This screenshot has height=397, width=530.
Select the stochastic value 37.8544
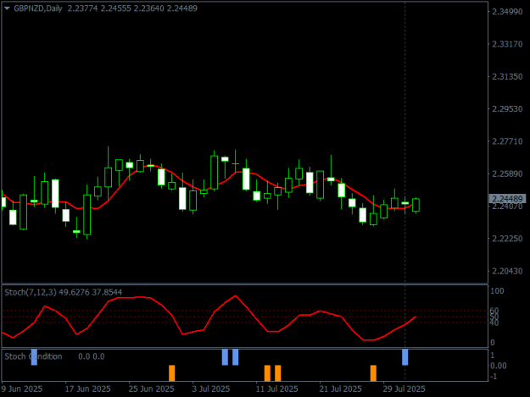point(107,292)
